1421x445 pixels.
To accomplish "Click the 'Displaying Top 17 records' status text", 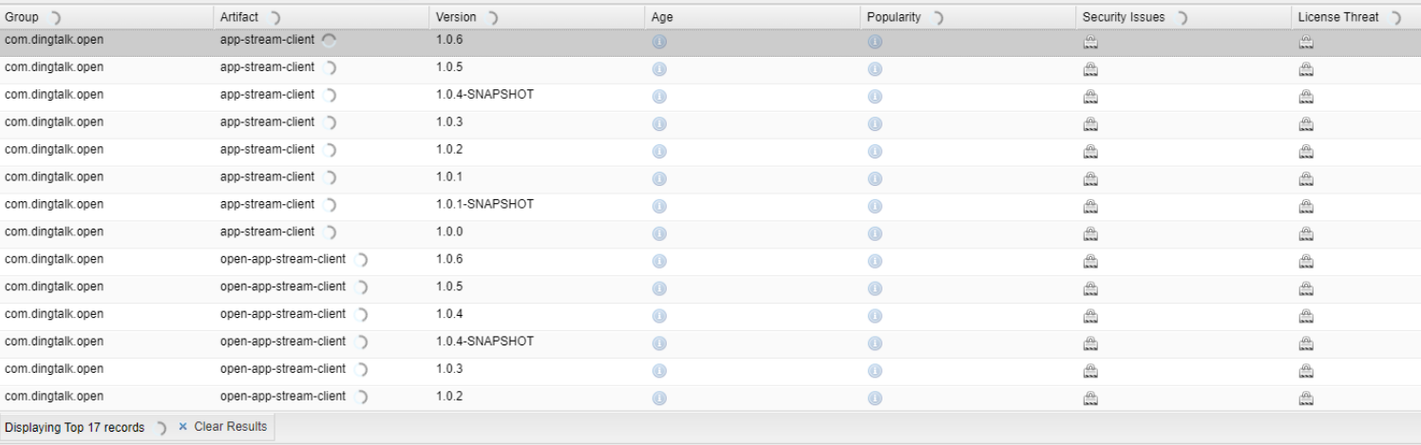I will 75,428.
